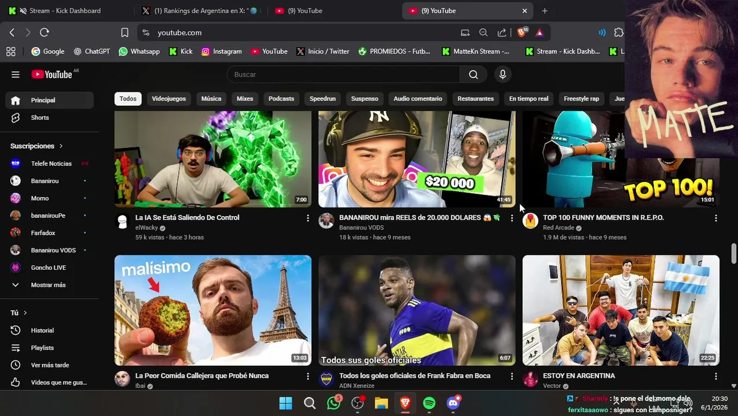
Task: Open Instagram bookmark
Action: pyautogui.click(x=222, y=51)
